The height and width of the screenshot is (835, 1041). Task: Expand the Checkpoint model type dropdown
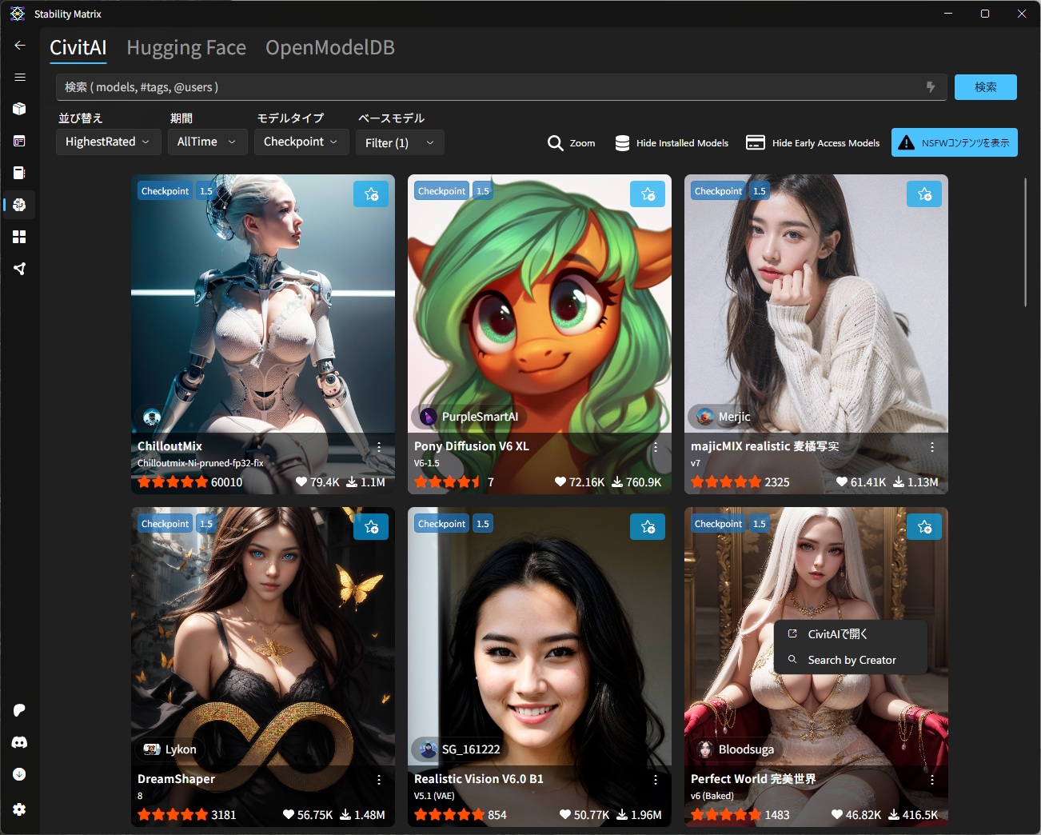[x=301, y=142]
